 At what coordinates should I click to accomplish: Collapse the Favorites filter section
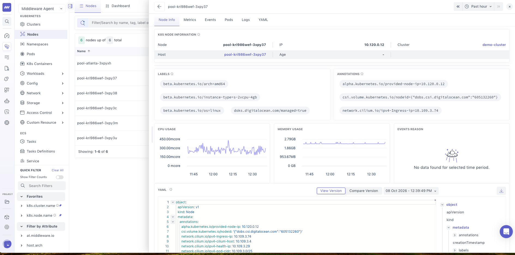coord(22,197)
